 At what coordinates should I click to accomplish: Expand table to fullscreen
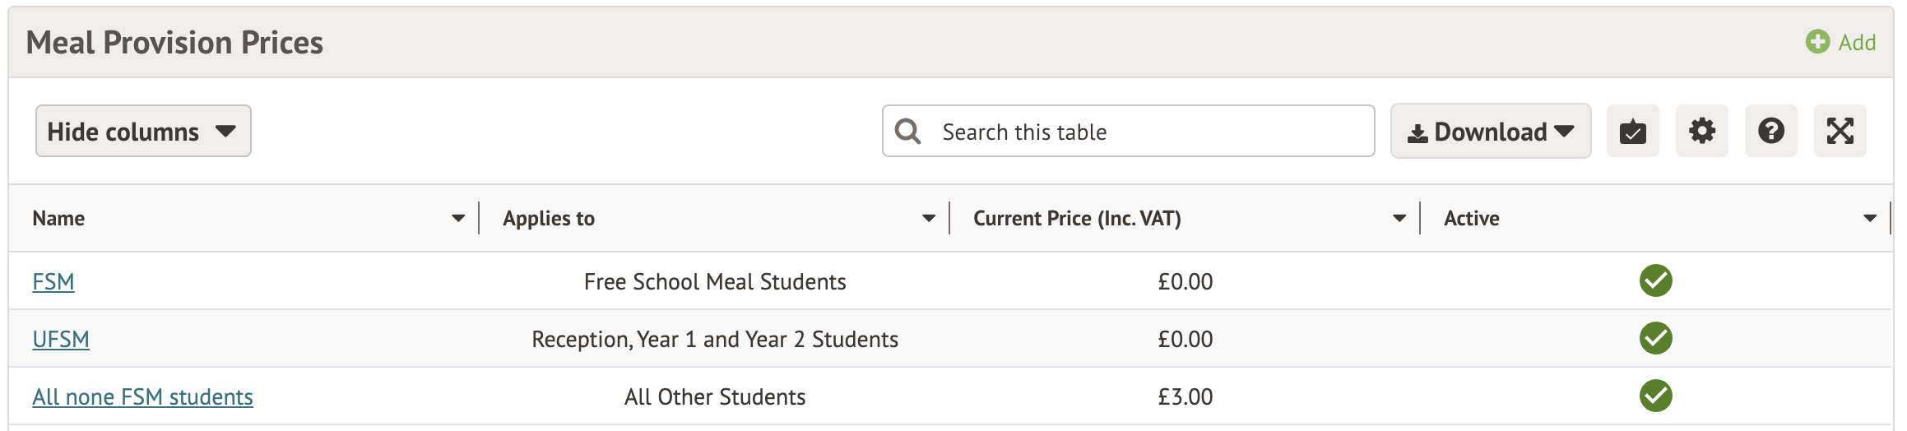click(1840, 132)
